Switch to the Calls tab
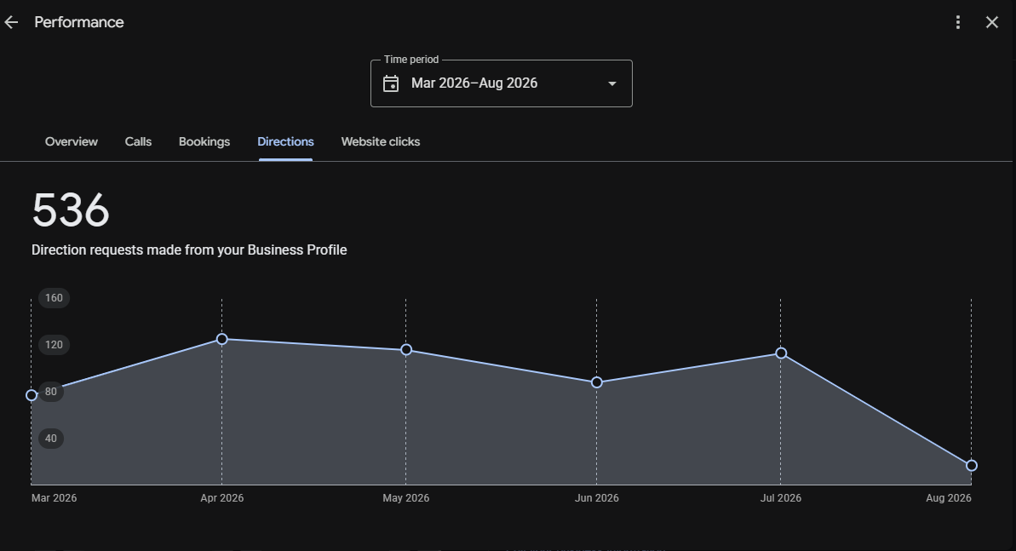 coord(138,141)
